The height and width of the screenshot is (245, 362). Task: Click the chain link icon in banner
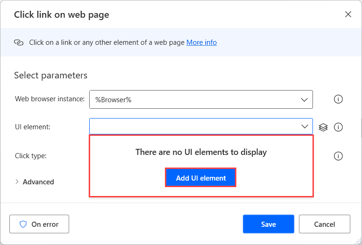pyautogui.click(x=19, y=42)
